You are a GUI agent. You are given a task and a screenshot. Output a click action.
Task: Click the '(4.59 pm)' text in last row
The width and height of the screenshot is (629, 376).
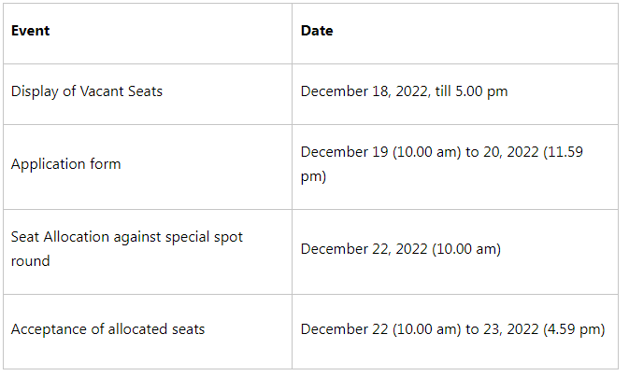(574, 329)
